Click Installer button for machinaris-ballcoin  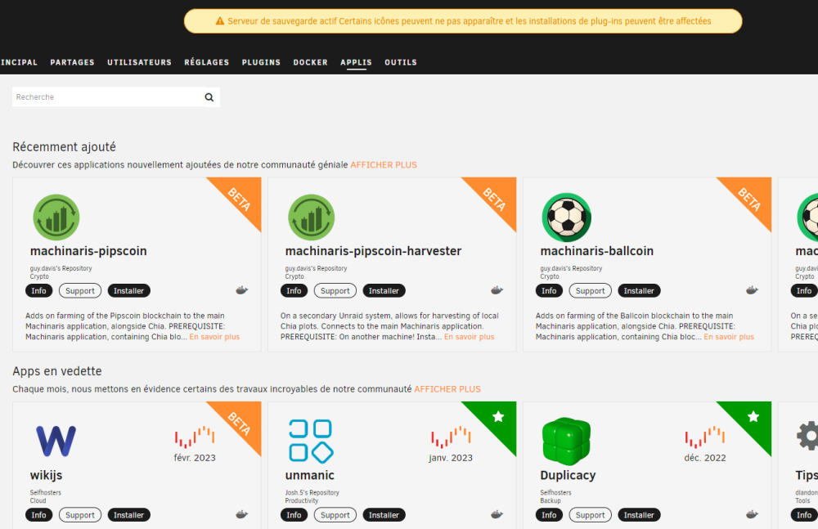(639, 290)
